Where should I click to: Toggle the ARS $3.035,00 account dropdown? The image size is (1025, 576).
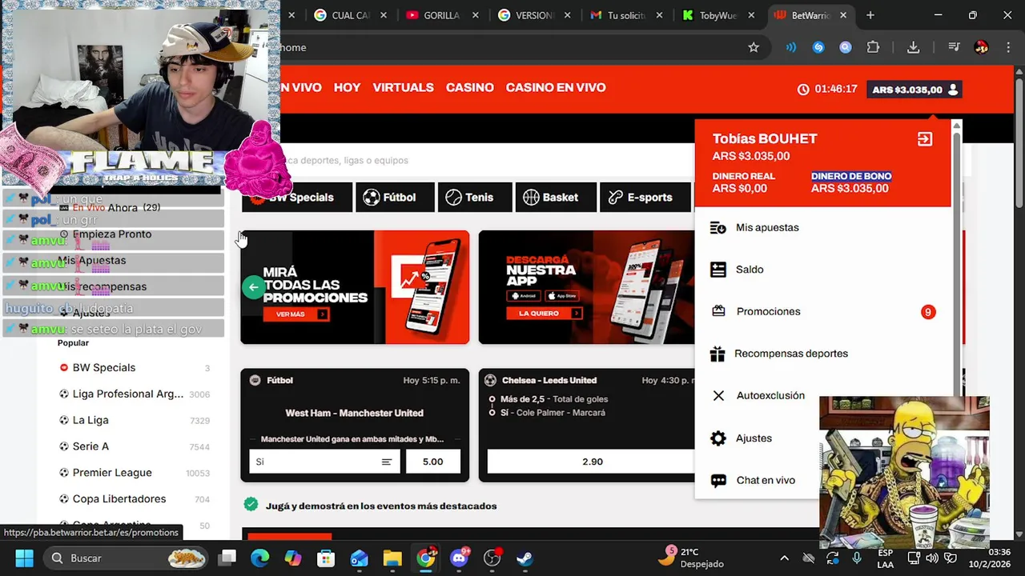click(914, 90)
